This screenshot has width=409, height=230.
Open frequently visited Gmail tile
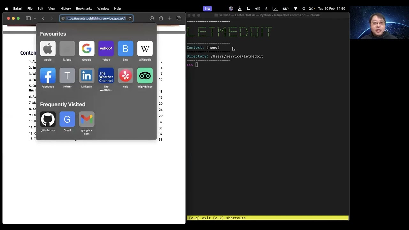coord(67,119)
